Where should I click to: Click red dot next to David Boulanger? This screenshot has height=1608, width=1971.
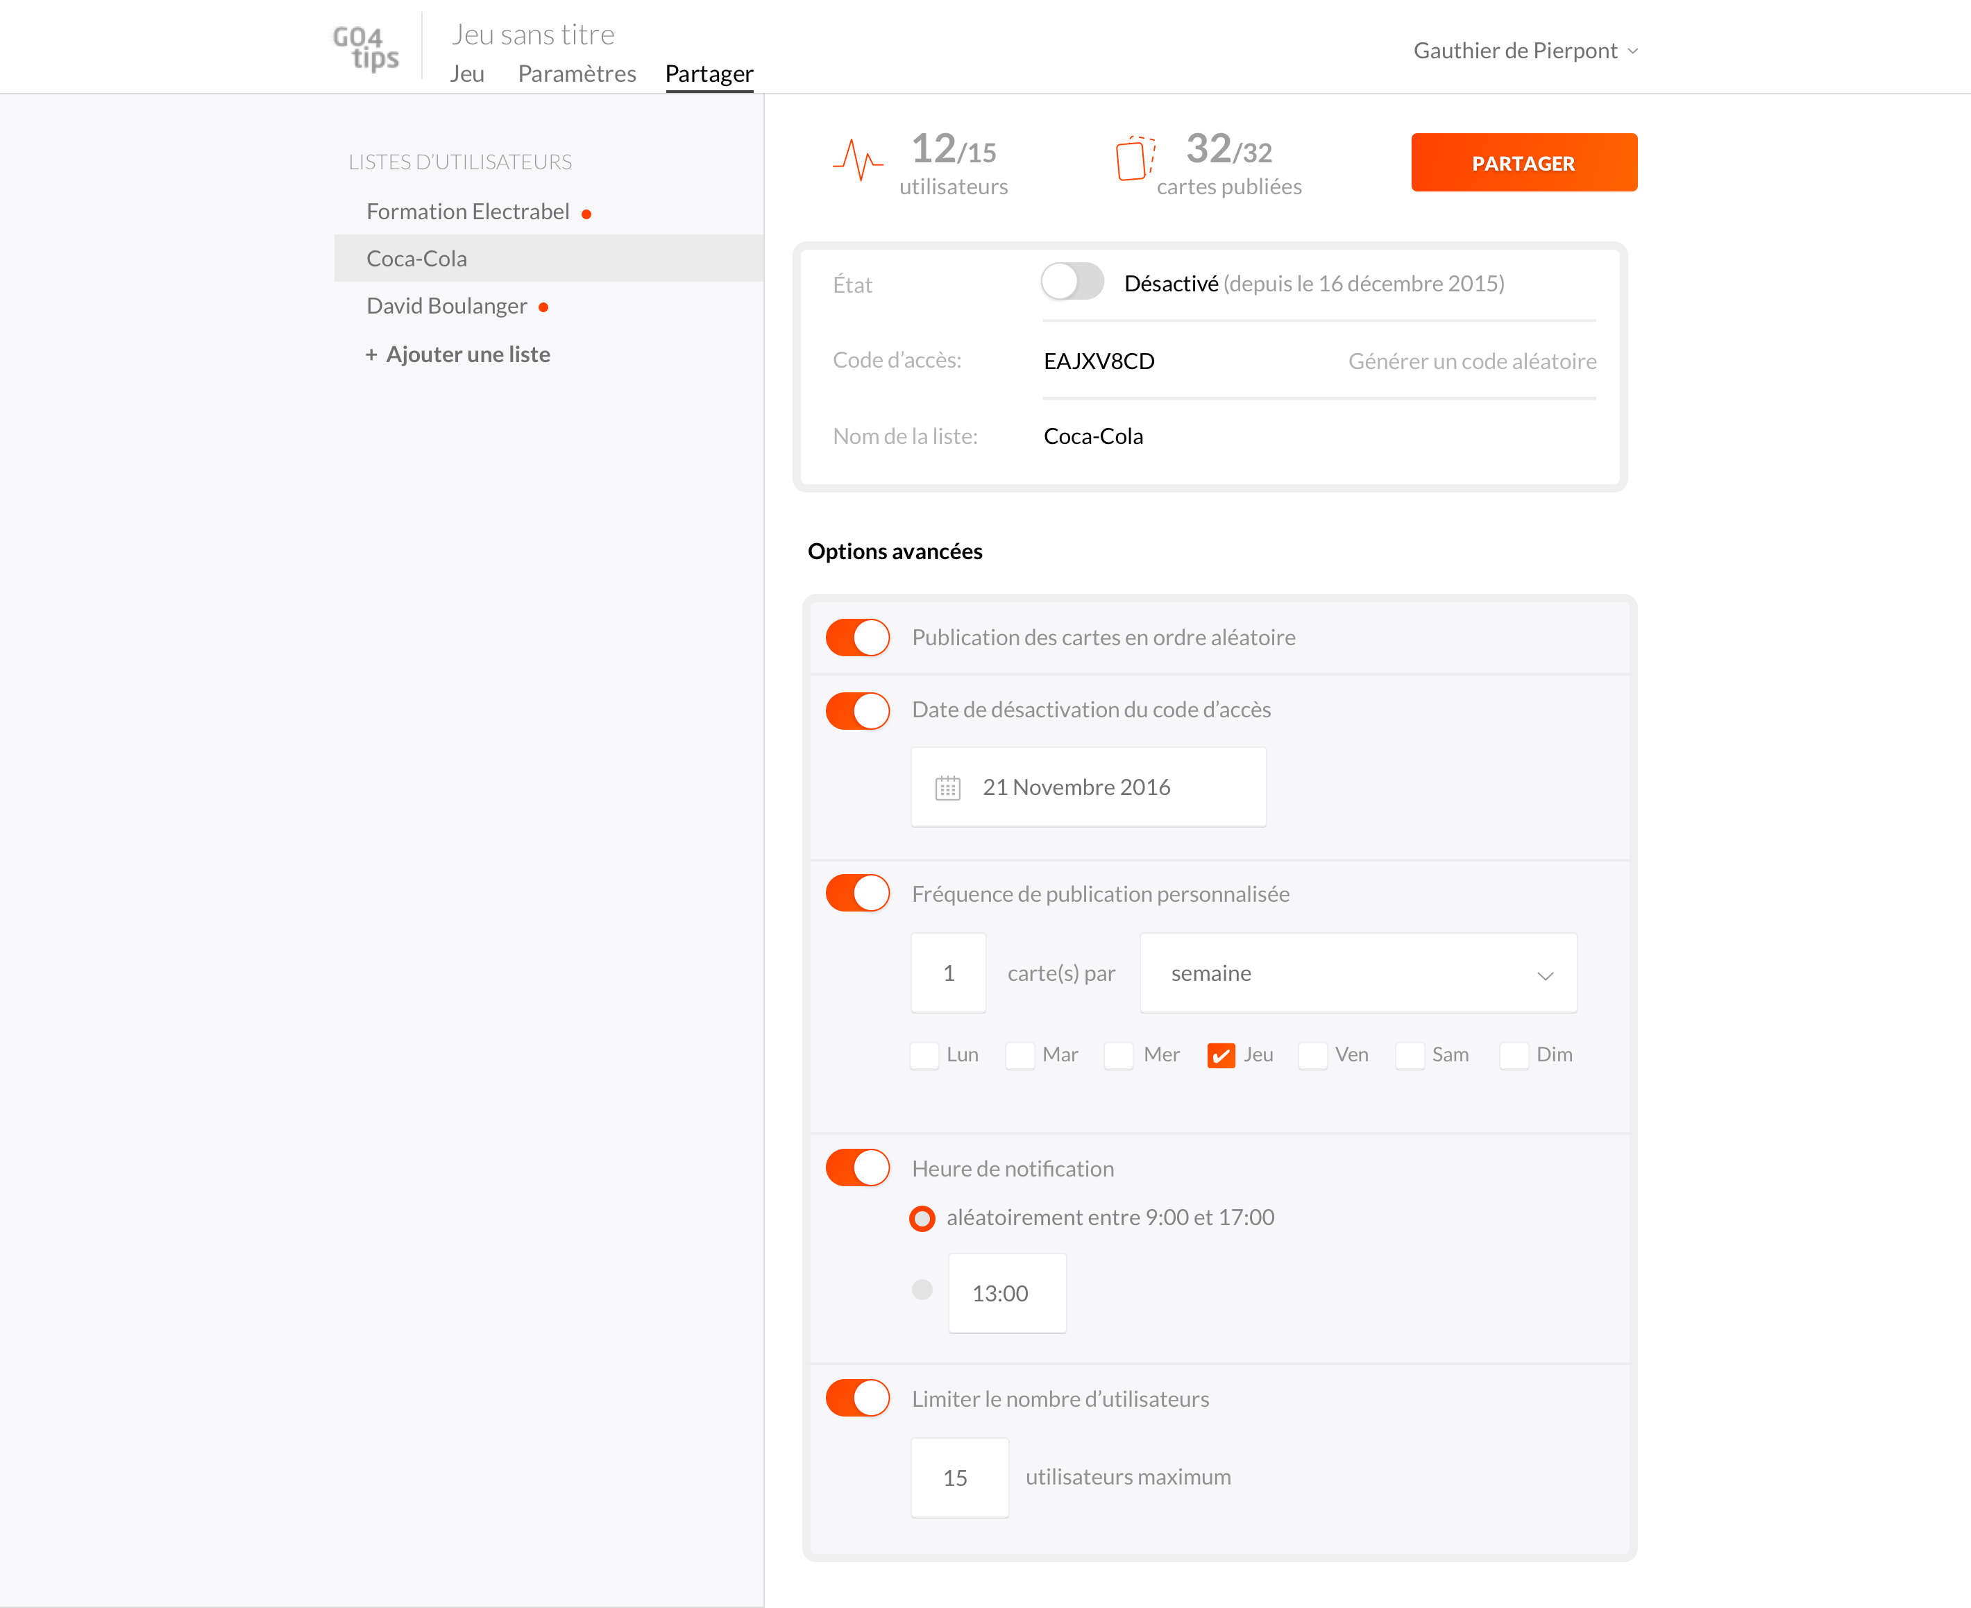click(x=544, y=307)
